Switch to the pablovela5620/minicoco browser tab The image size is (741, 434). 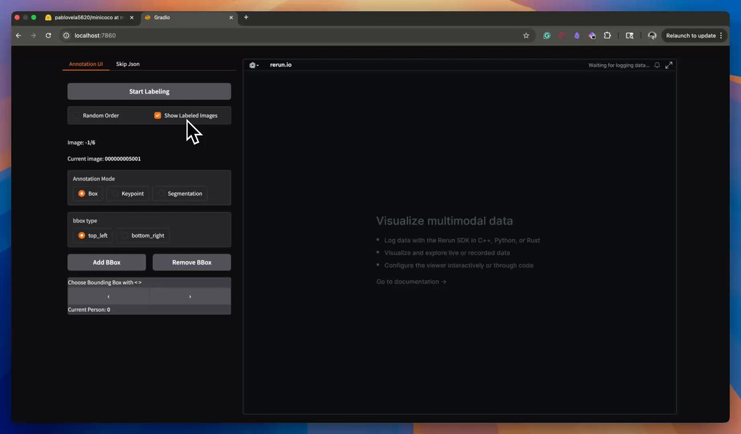(x=90, y=17)
